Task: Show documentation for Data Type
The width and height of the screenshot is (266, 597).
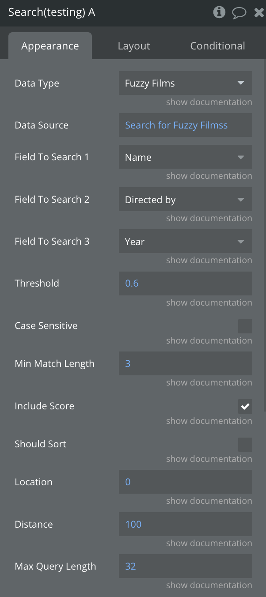Action: [209, 102]
